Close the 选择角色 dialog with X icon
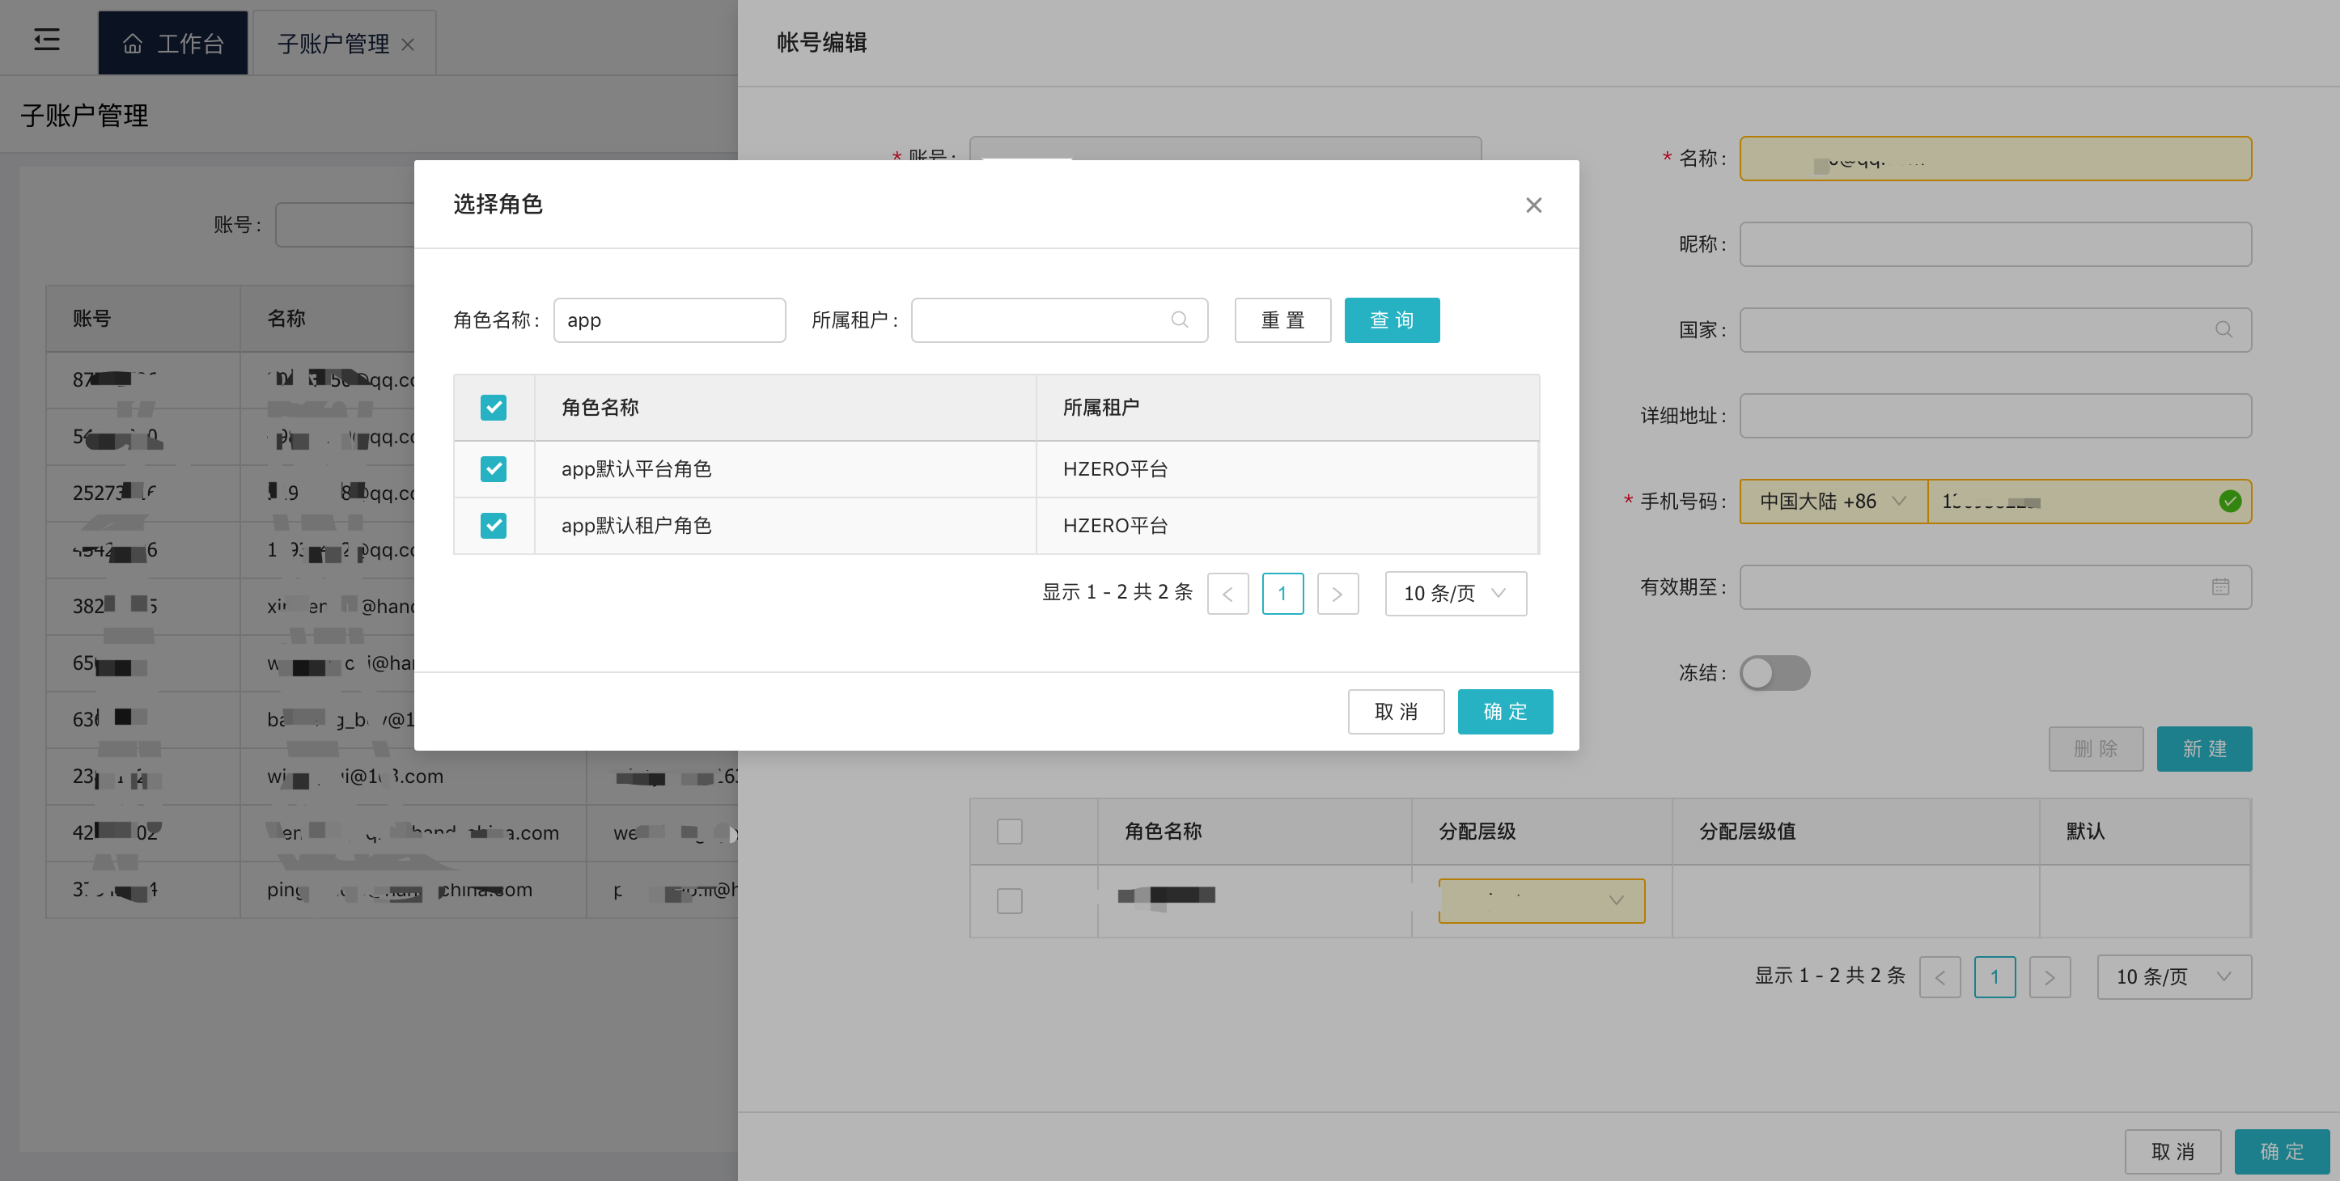This screenshot has width=2340, height=1181. pos(1533,205)
